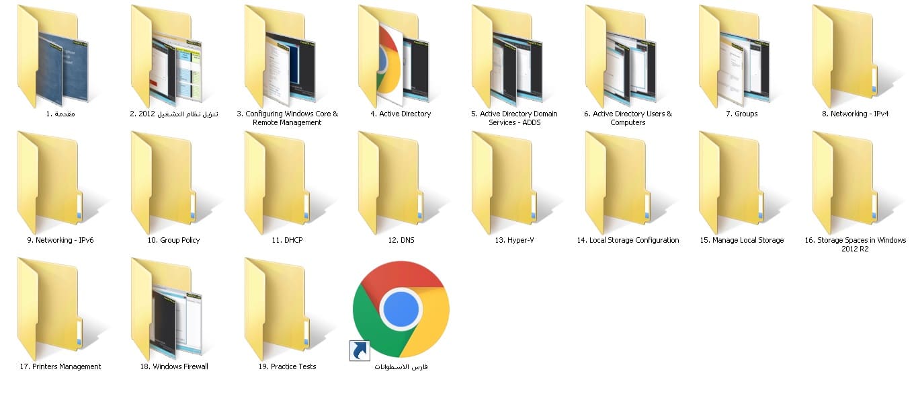Click the '13. Hyper-V' label text
916x396 pixels.
515,241
